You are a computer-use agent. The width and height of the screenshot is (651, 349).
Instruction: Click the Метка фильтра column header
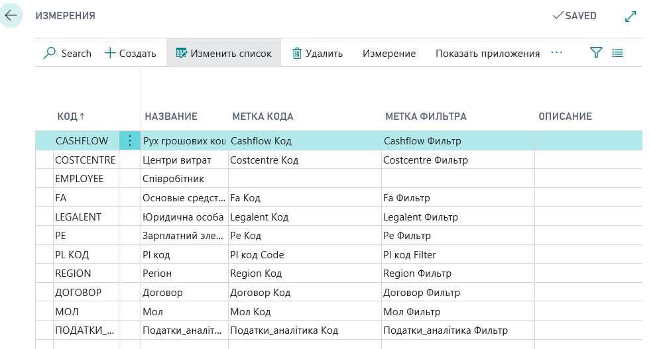(426, 117)
